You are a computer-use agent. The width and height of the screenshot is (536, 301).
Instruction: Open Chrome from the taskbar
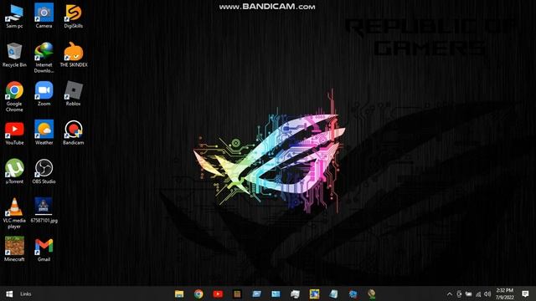pos(198,293)
